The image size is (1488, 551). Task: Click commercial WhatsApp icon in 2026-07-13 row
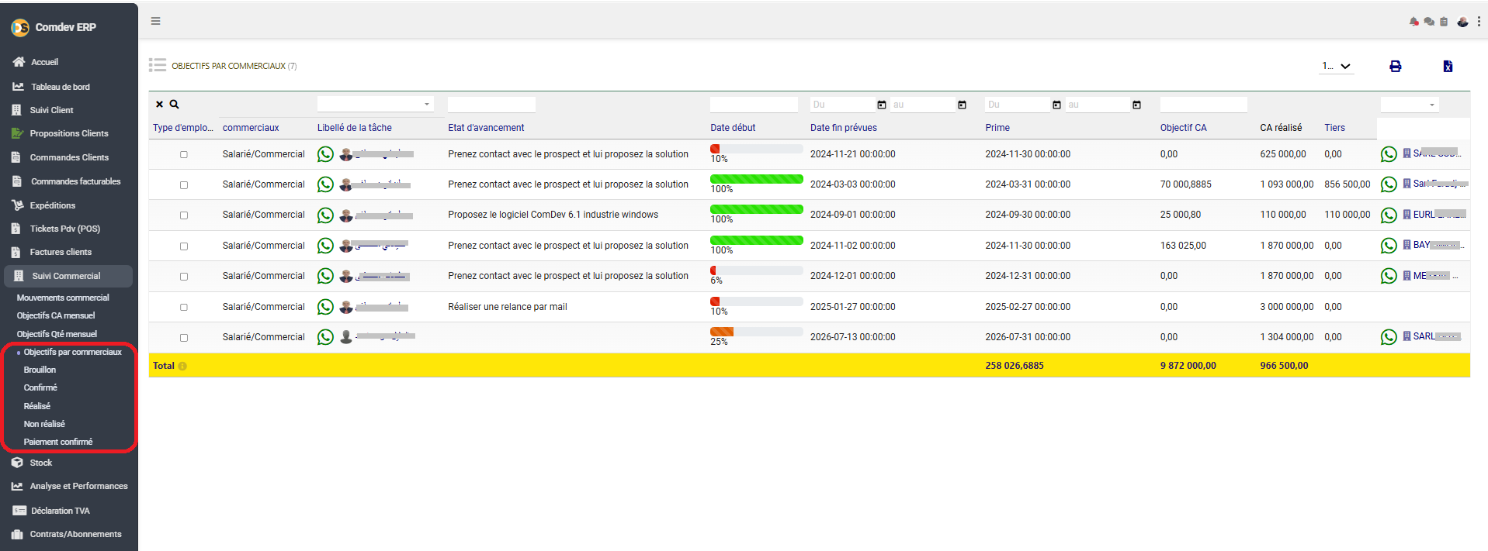point(325,337)
